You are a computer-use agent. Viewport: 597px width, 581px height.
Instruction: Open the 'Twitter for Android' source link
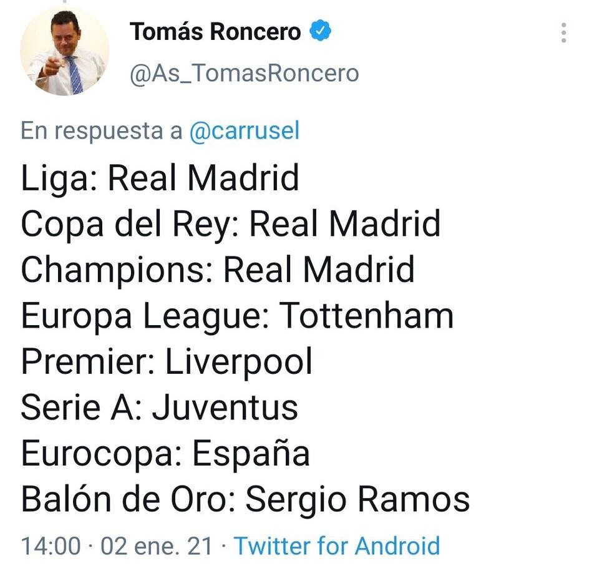coord(337,546)
